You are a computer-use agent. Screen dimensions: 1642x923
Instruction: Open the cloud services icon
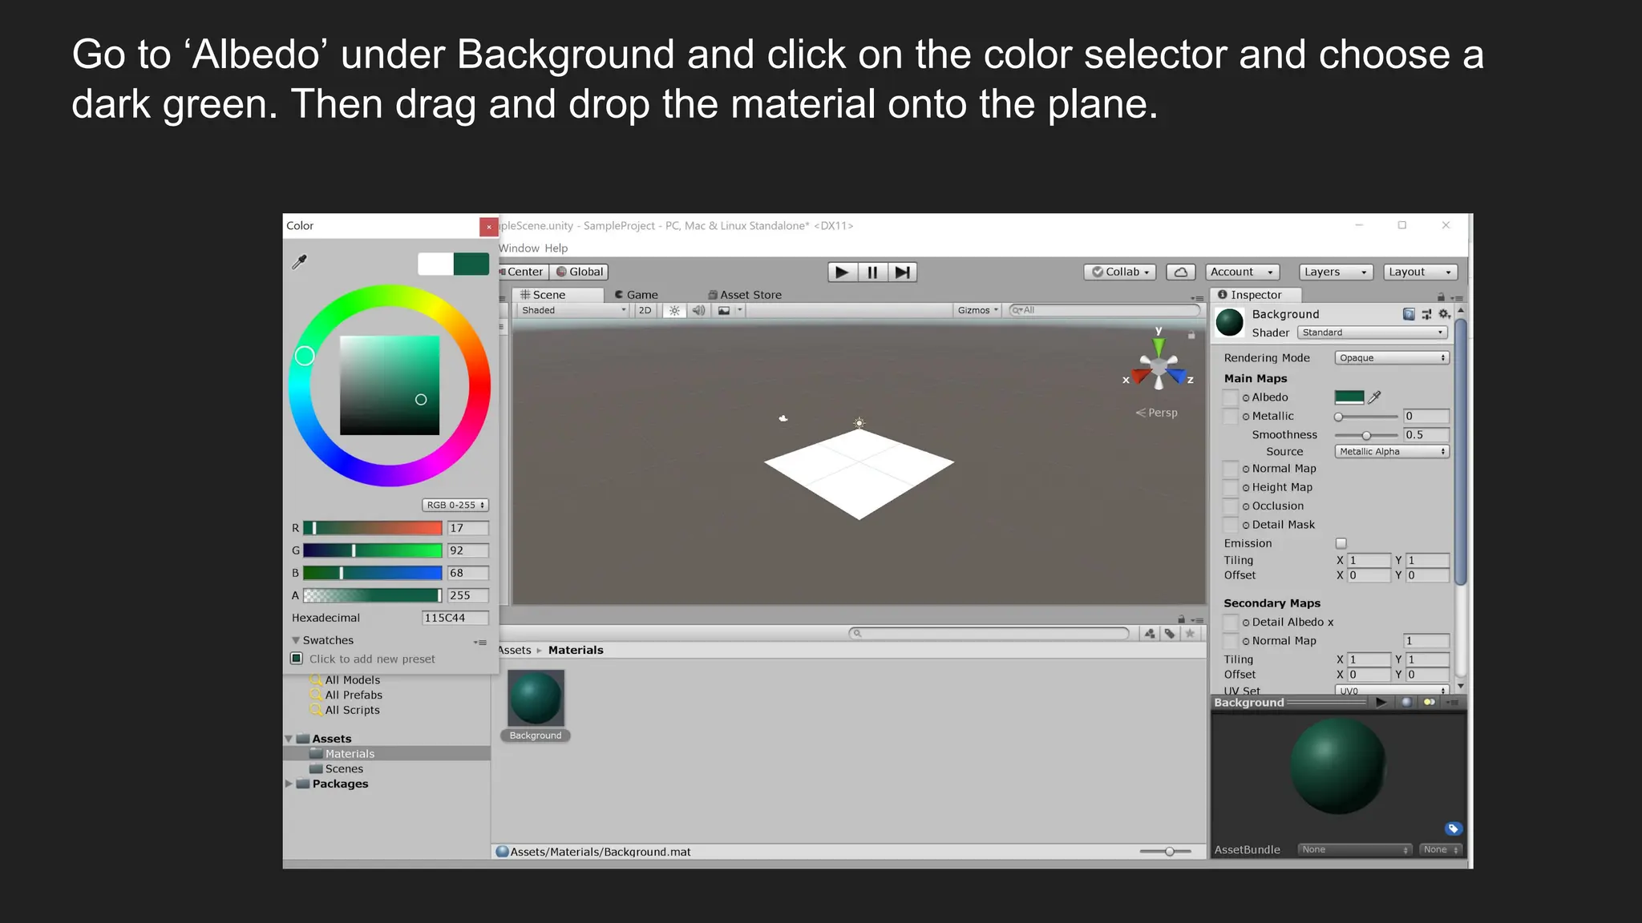(x=1181, y=272)
